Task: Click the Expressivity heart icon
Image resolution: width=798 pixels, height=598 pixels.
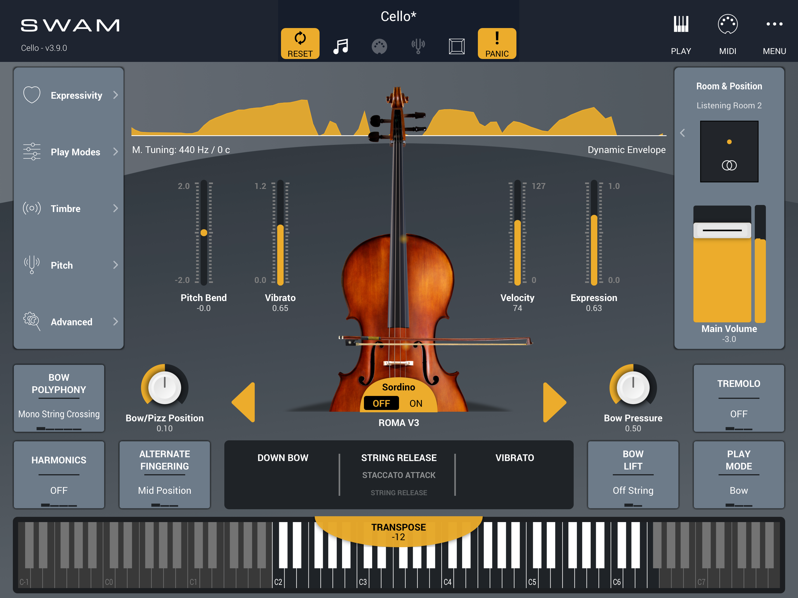Action: pos(32,95)
